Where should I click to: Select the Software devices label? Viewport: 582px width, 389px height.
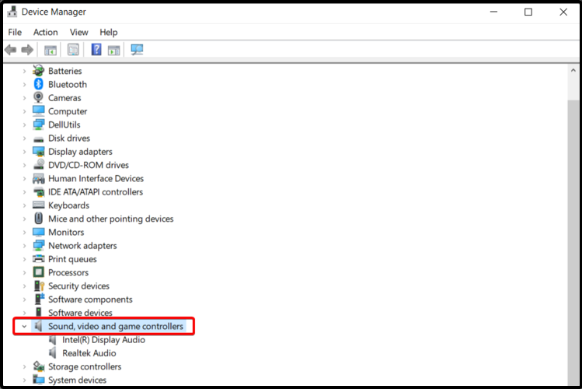pos(80,313)
